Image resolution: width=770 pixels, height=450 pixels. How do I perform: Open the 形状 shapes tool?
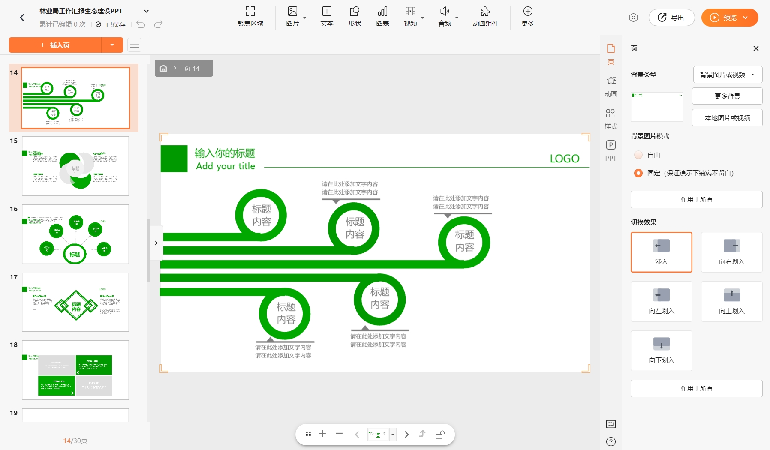click(x=355, y=17)
